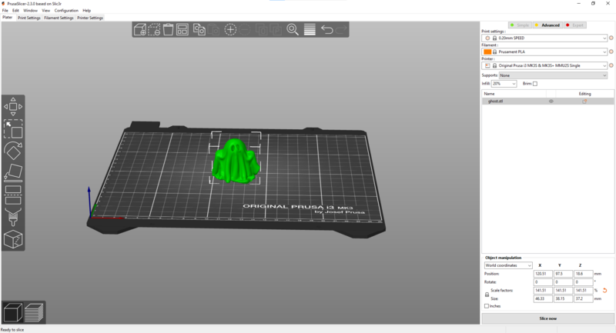Click the cog next to the Printer dropdown
Screen dimensions: 616x333
[x=611, y=65]
